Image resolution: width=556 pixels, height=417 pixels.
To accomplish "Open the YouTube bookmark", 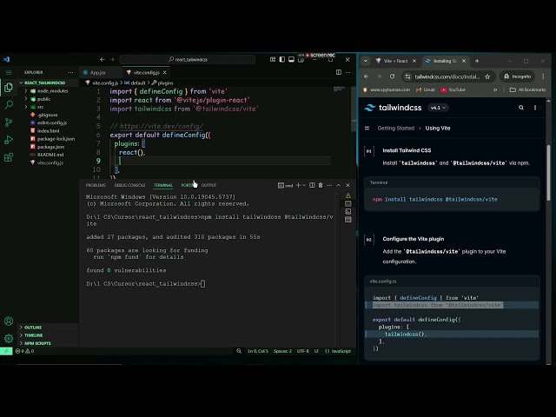I will pos(453,89).
